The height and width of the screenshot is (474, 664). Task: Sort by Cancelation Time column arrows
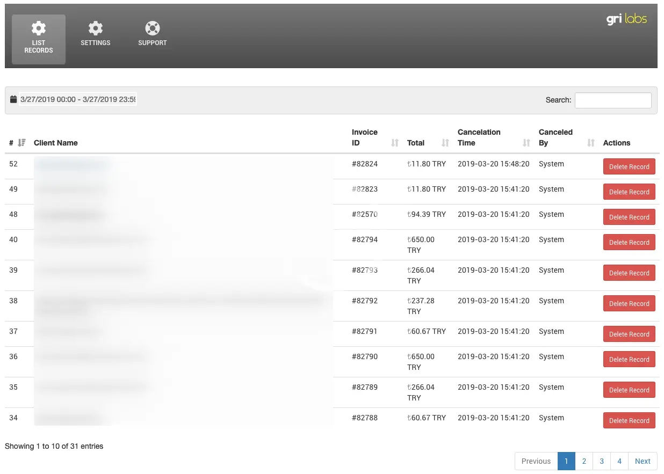[526, 143]
